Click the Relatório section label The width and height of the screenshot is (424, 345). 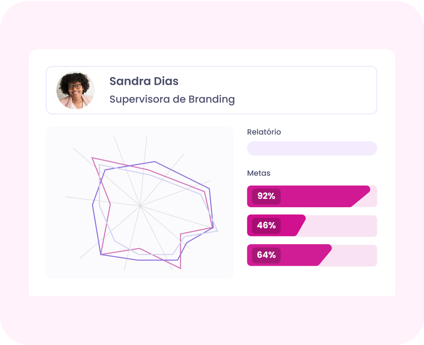click(264, 132)
